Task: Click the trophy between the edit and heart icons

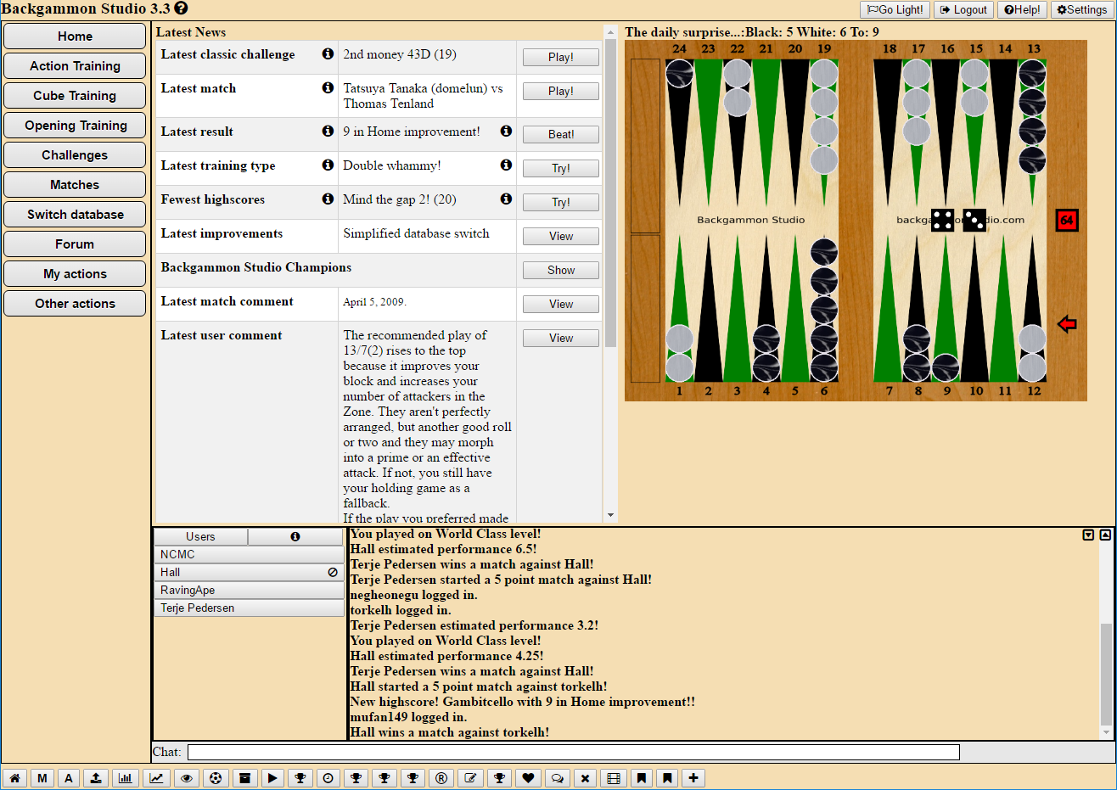Action: (x=500, y=777)
